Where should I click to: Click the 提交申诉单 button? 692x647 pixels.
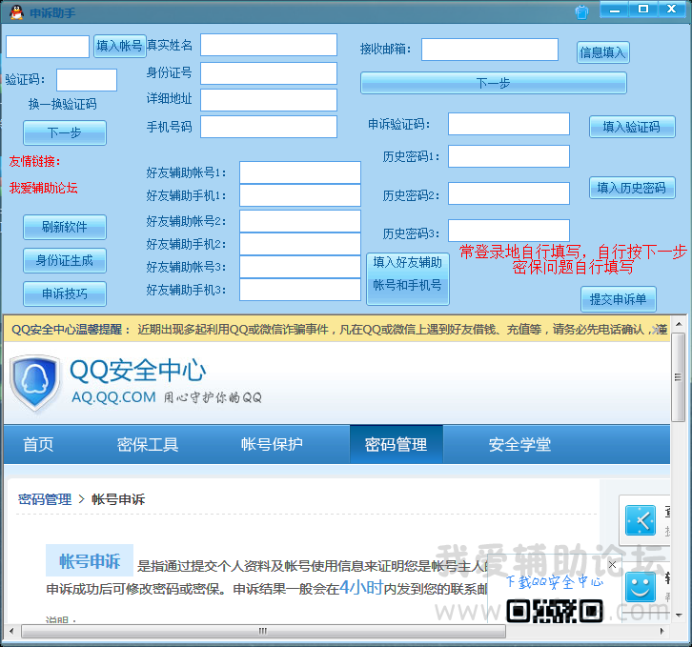tap(619, 299)
